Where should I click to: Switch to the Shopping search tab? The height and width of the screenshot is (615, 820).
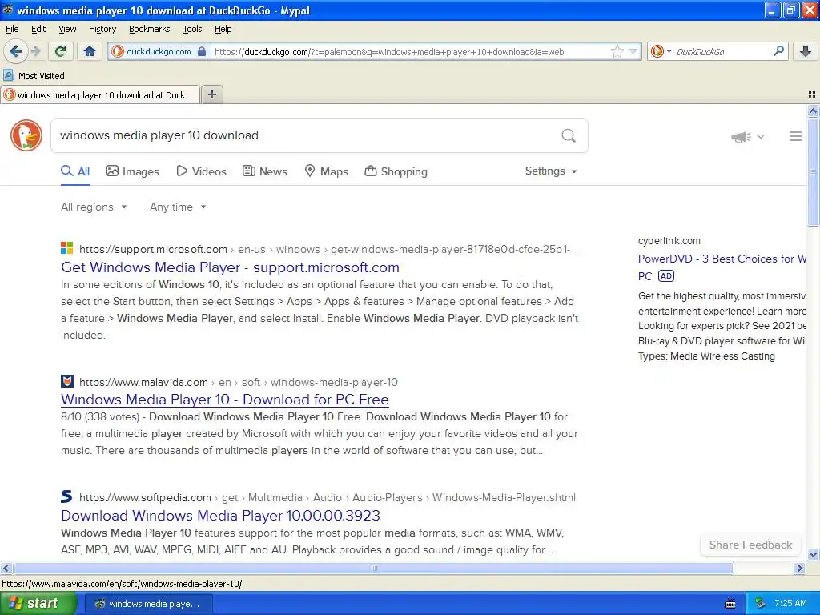(396, 171)
